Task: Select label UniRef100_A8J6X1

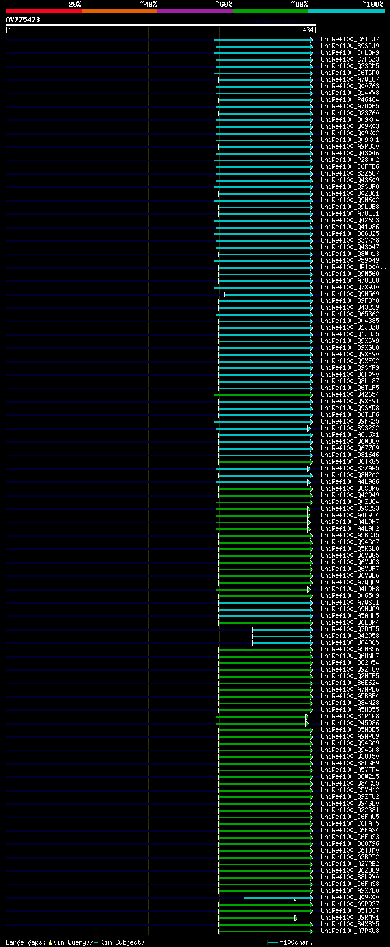Action: click(x=350, y=434)
